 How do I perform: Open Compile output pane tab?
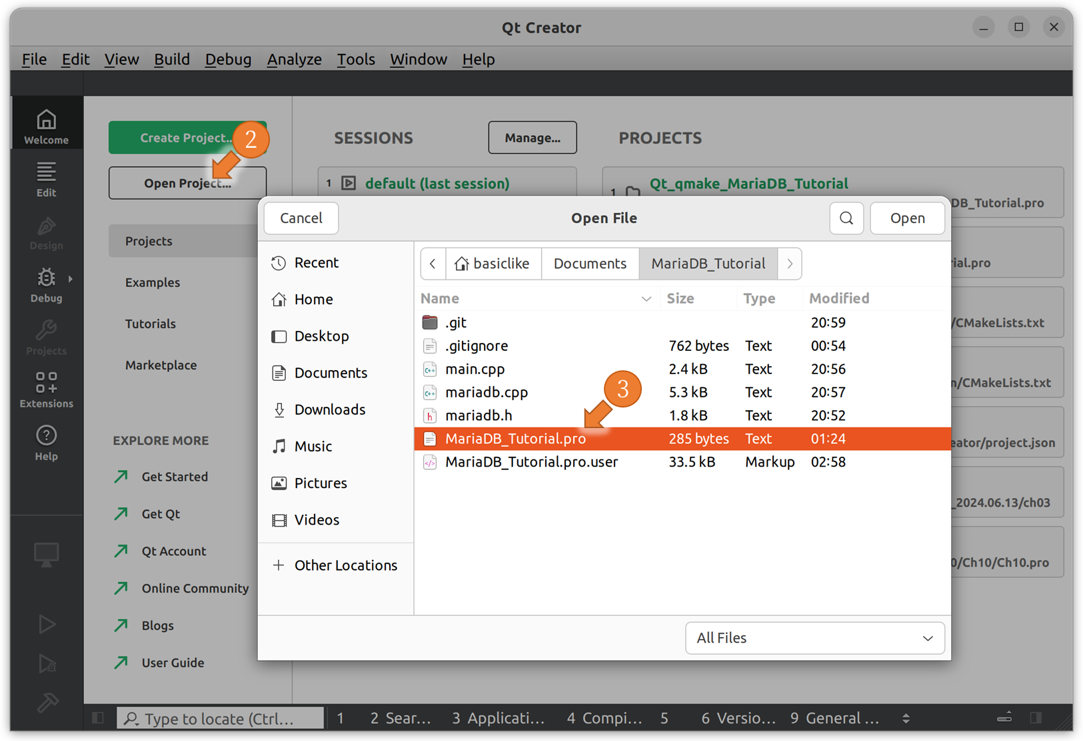point(604,718)
